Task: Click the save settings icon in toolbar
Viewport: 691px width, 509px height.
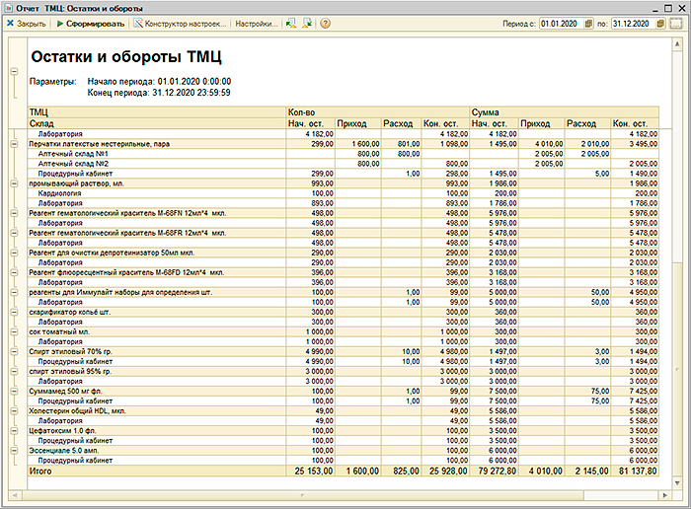Action: click(x=307, y=22)
